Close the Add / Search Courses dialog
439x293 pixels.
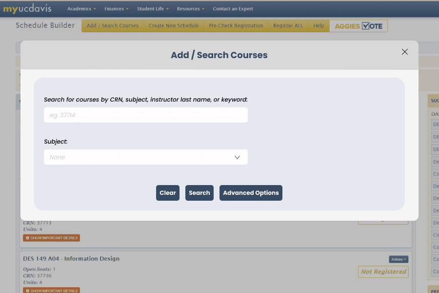point(404,52)
